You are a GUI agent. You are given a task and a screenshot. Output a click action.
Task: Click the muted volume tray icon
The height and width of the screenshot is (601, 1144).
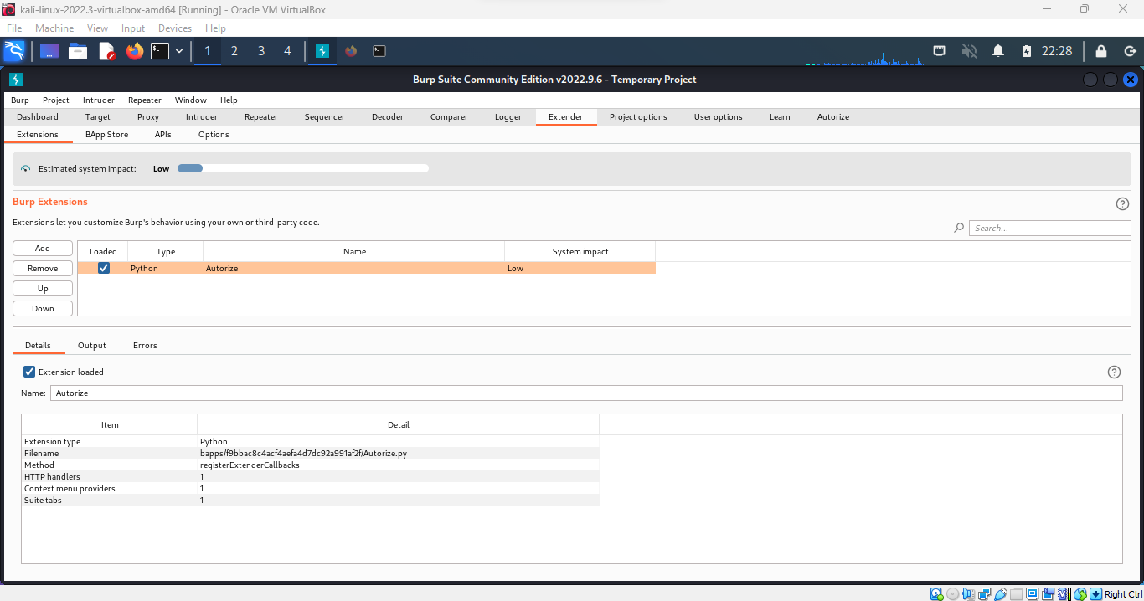coord(969,51)
